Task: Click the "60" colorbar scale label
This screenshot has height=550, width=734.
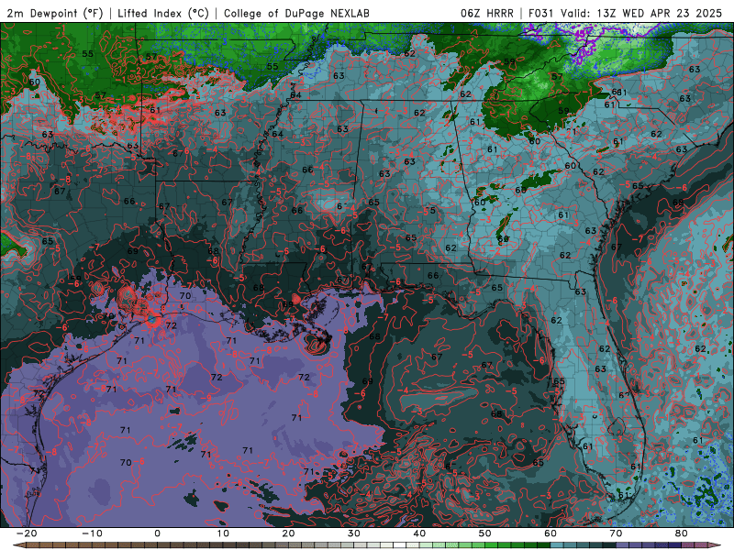Action: (x=550, y=533)
